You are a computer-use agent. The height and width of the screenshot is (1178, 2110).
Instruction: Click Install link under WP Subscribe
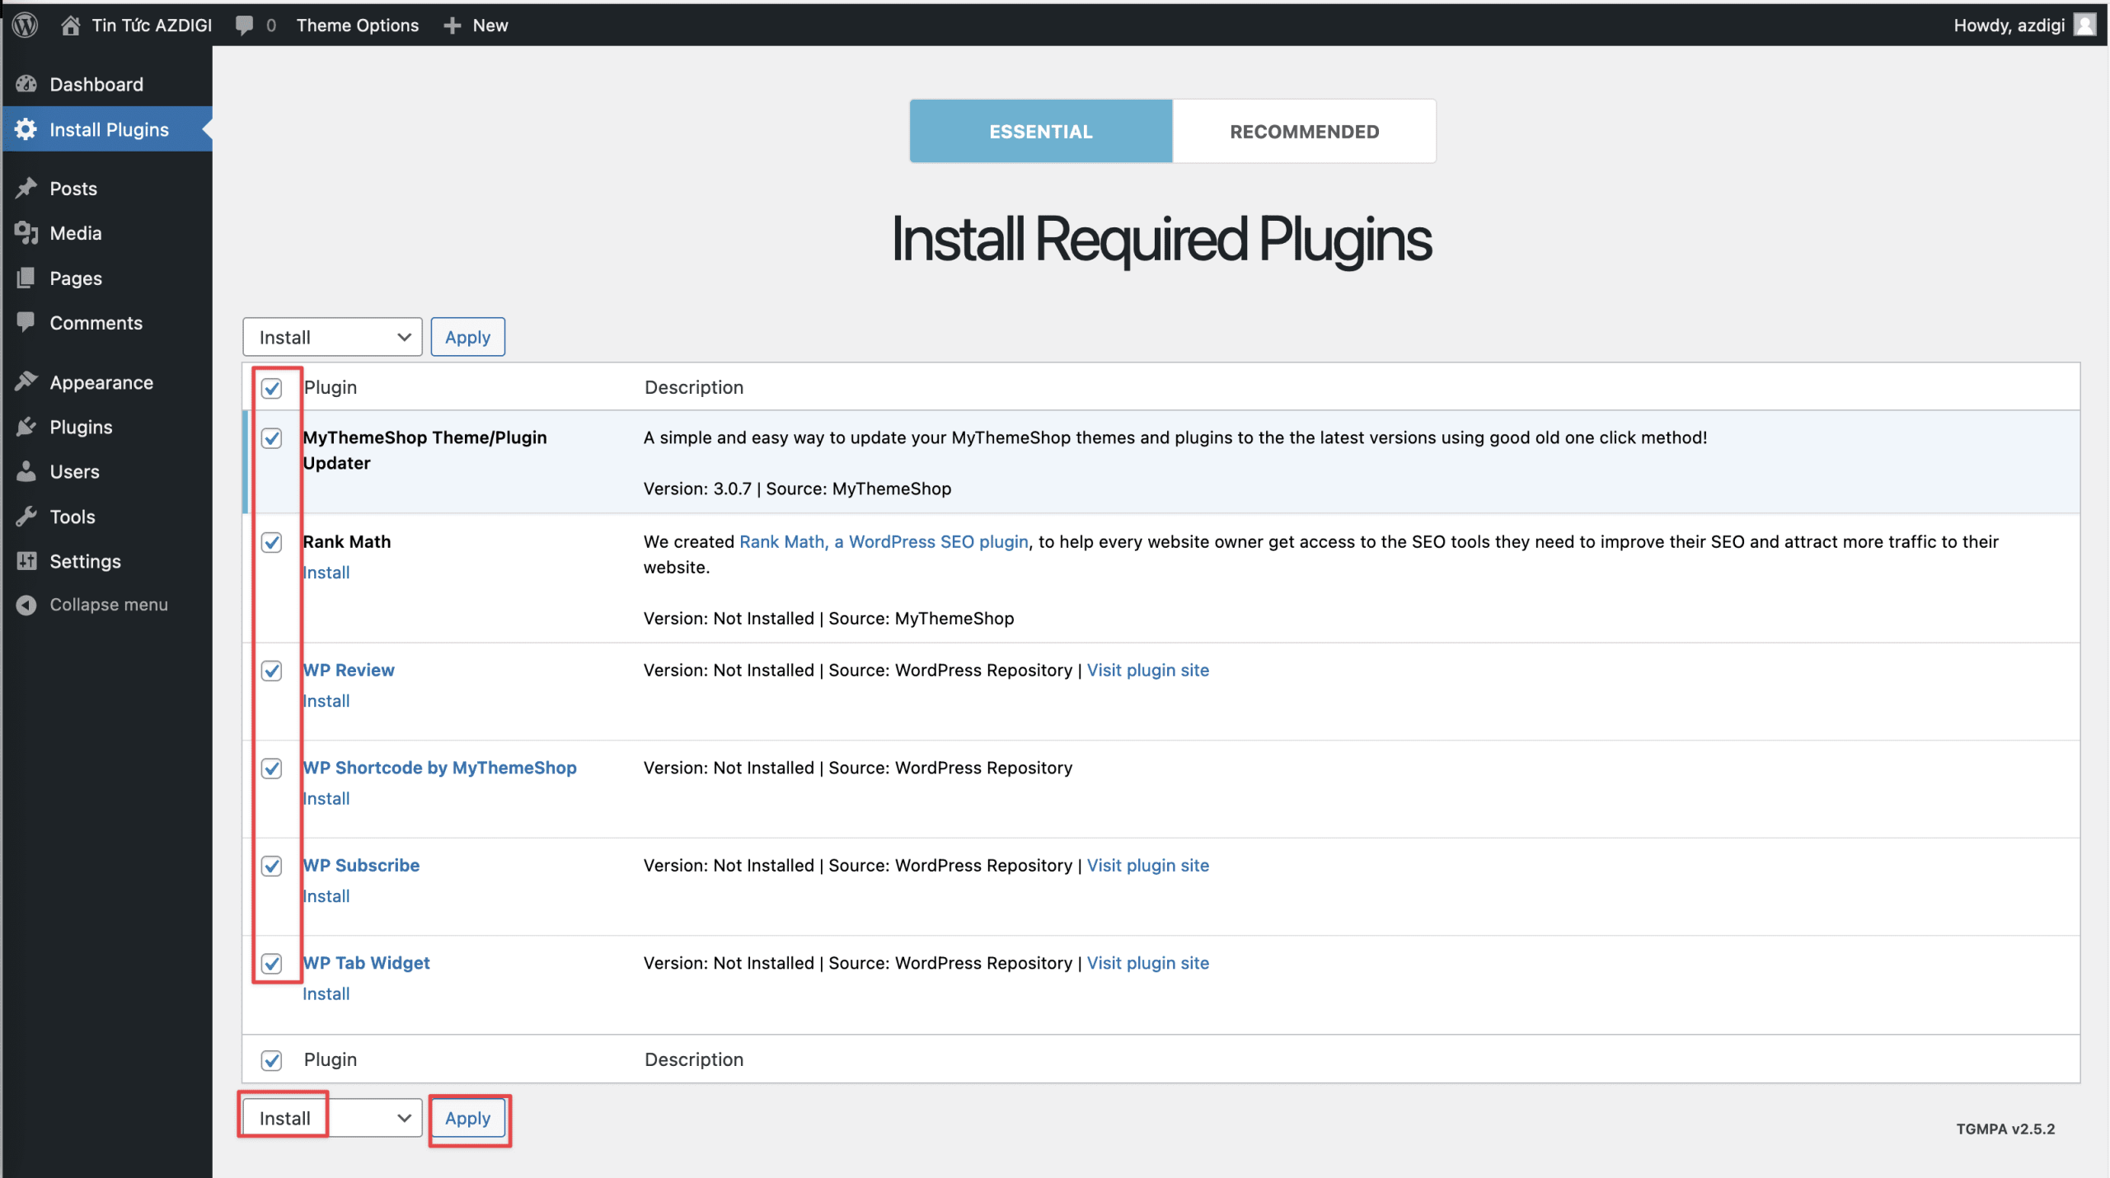[x=326, y=896]
